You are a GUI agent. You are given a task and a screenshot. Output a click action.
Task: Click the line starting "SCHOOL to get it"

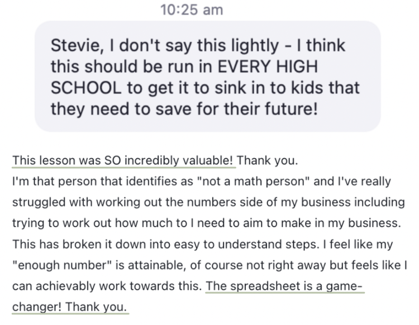pos(205,87)
